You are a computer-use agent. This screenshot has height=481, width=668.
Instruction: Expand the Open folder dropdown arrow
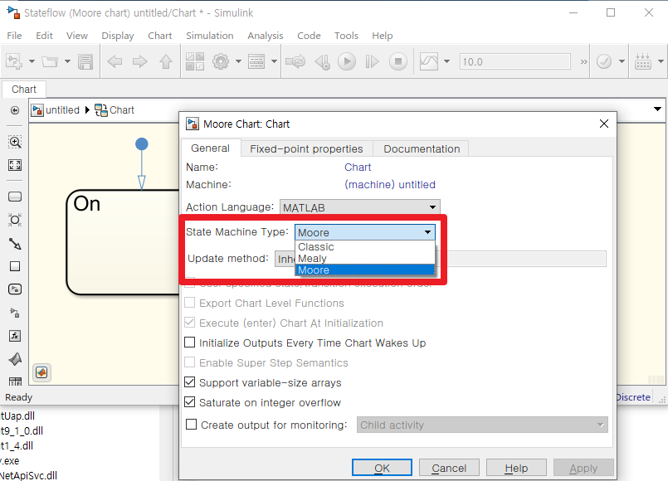pyautogui.click(x=67, y=61)
